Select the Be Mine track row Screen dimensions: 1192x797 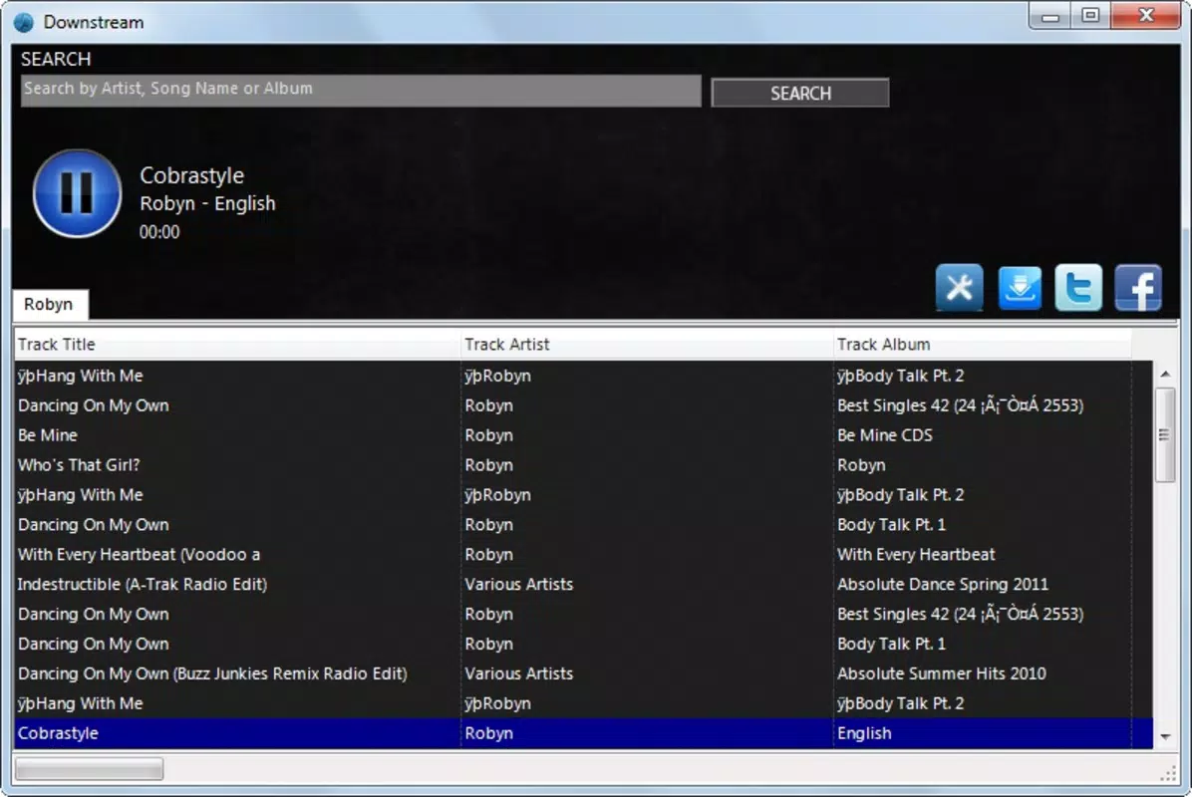(582, 435)
